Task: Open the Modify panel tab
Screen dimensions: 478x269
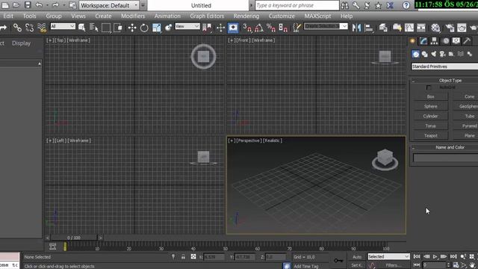Action: (423, 41)
